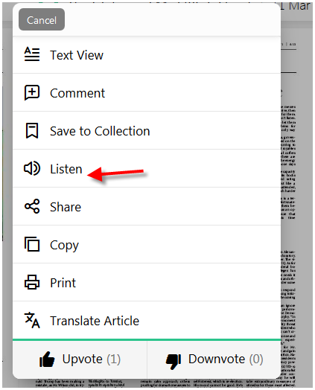Click the bookmark icon for Save to Collection
The height and width of the screenshot is (390, 315).
click(x=32, y=130)
